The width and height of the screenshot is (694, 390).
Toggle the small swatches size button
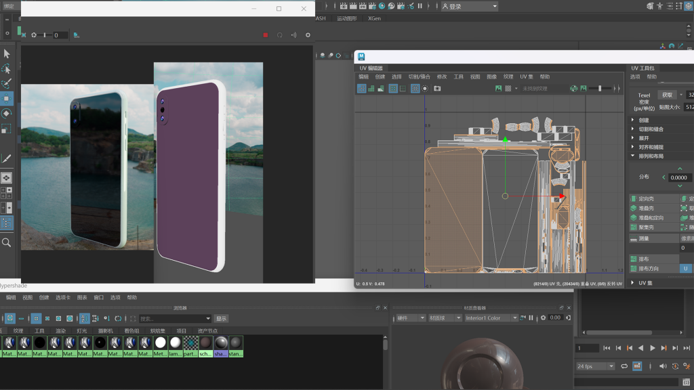pos(37,318)
